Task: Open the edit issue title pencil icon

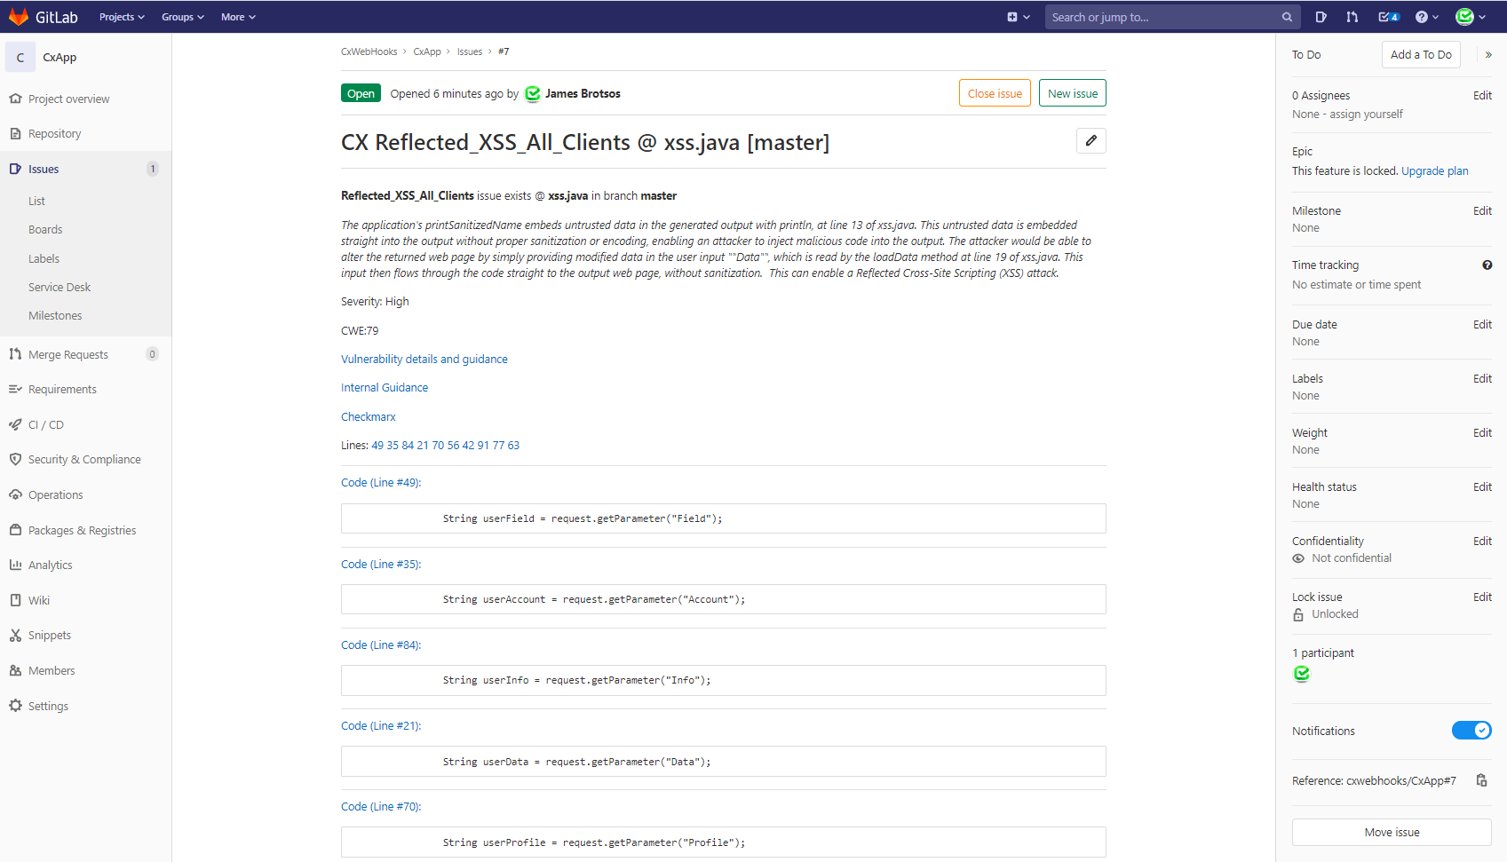Action: (1091, 140)
